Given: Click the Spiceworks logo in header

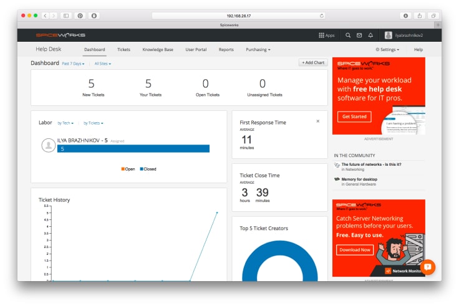Looking at the screenshot, I should click(60, 35).
